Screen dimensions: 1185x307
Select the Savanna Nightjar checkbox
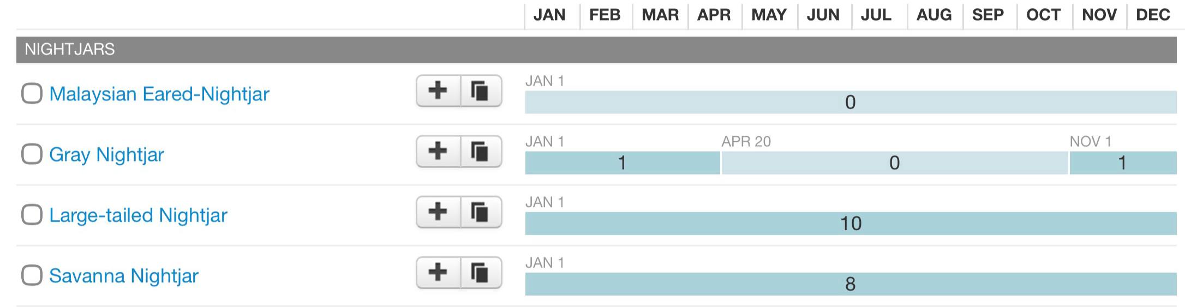(32, 275)
